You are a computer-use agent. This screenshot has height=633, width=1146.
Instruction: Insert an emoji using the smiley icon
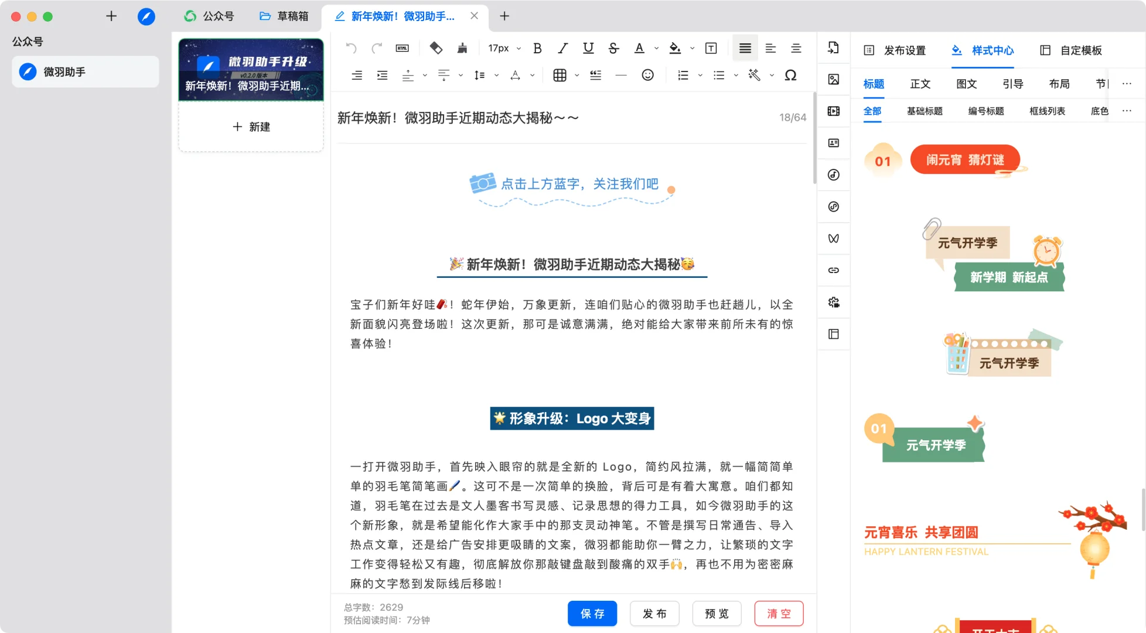[647, 75]
